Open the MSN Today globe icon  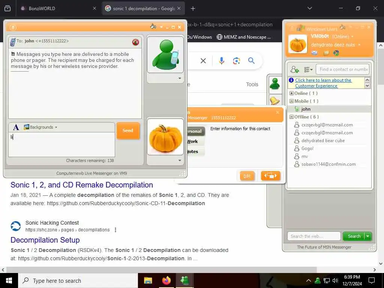click(x=336, y=53)
